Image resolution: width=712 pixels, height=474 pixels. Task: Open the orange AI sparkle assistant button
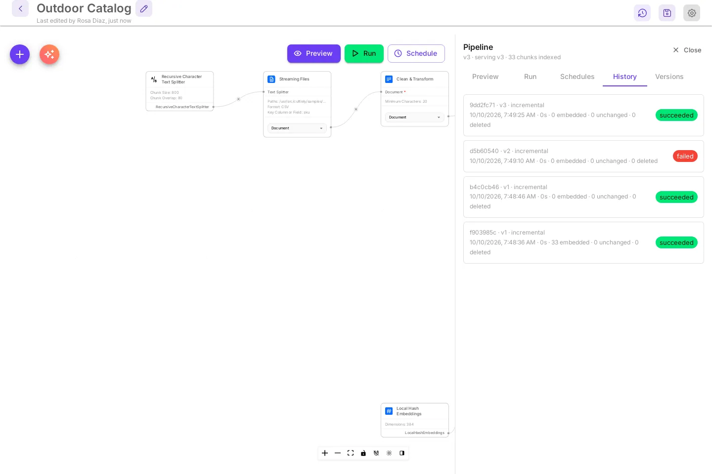(x=49, y=54)
